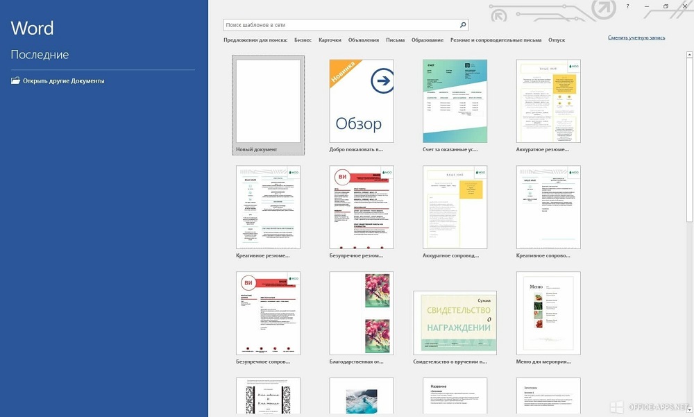Minimize the Word window
Screen dimensions: 694x417
(x=647, y=6)
